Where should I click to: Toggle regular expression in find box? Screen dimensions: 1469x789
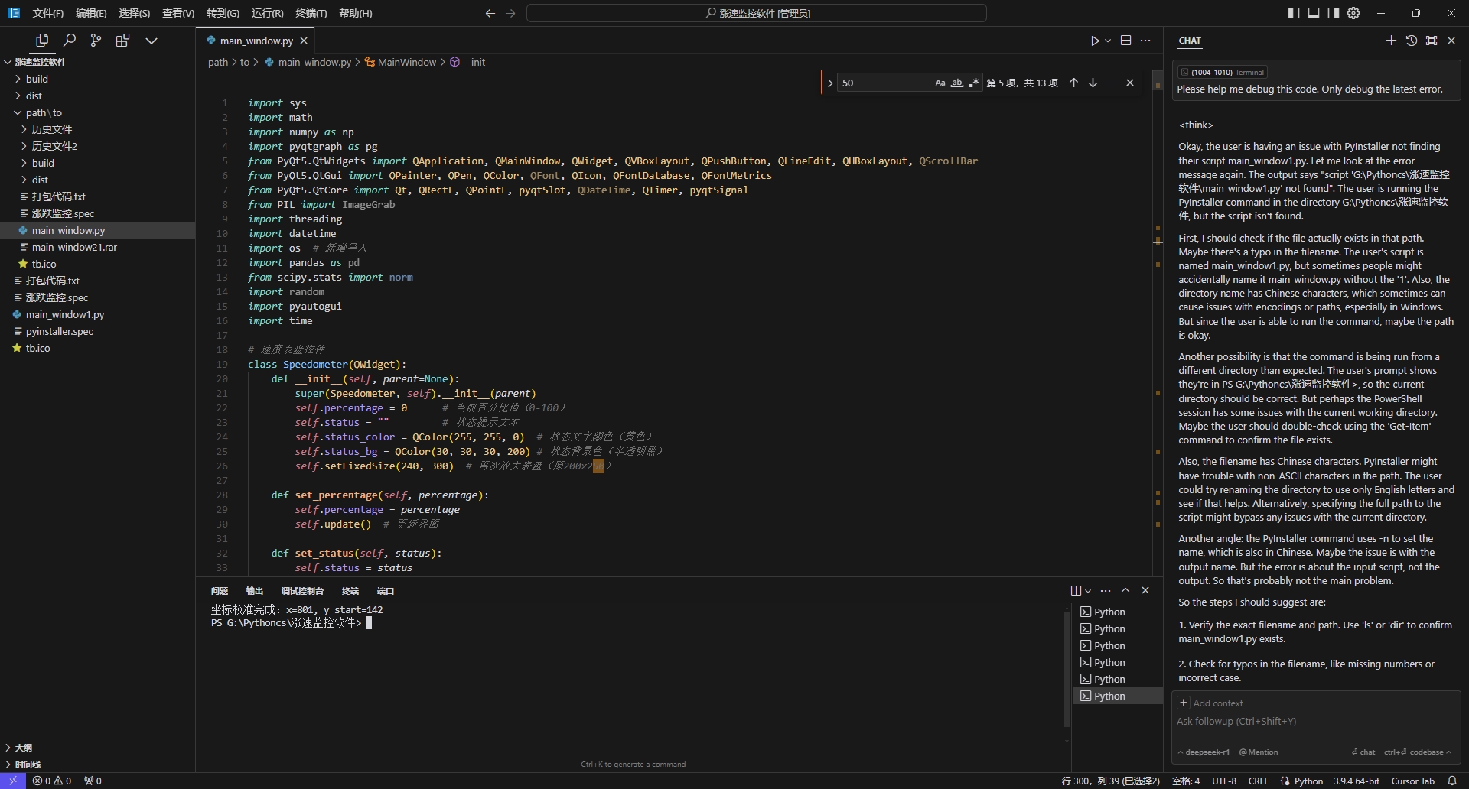tap(974, 83)
